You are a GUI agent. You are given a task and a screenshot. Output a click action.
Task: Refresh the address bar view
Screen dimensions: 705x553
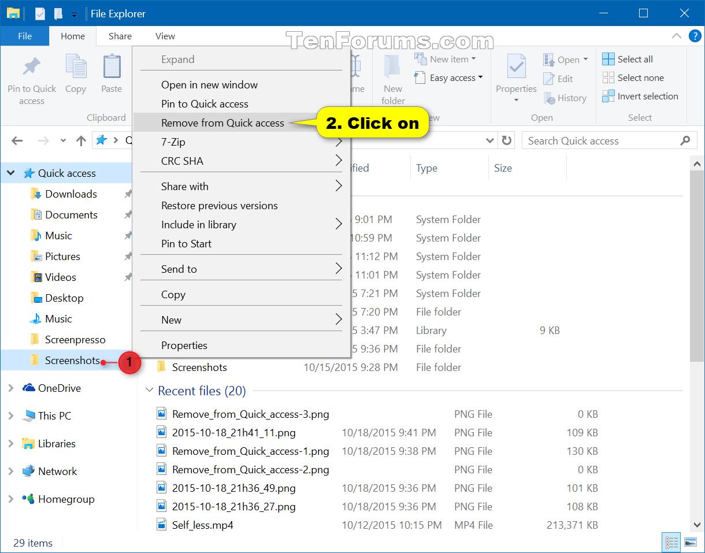(x=507, y=140)
